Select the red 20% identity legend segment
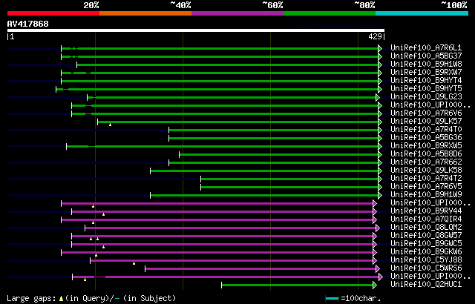 (x=53, y=13)
